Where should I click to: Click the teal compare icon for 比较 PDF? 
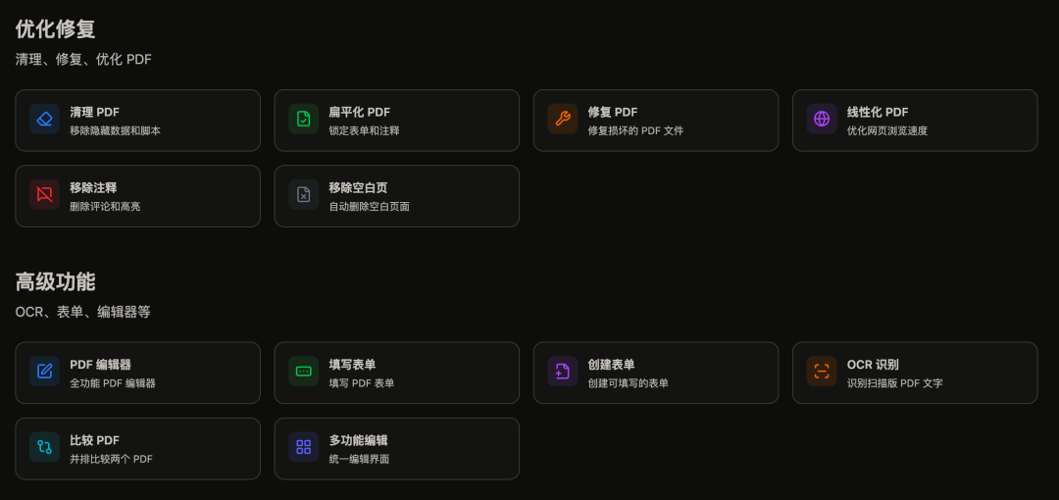click(x=44, y=447)
